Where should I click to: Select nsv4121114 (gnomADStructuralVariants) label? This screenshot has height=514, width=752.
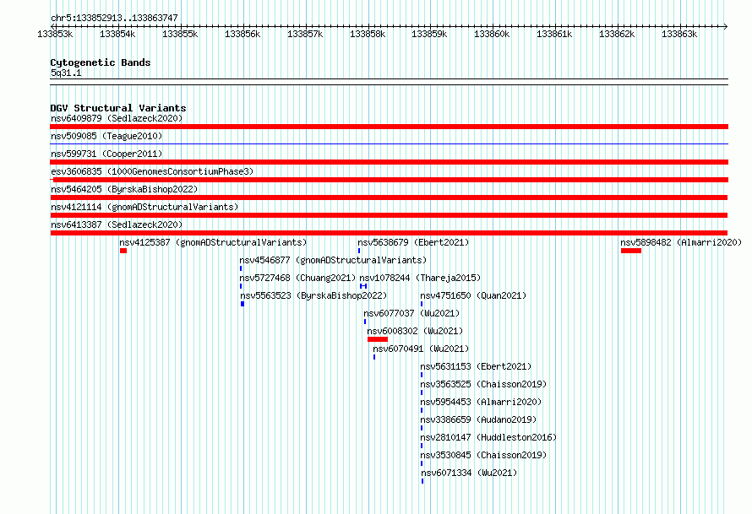(144, 207)
